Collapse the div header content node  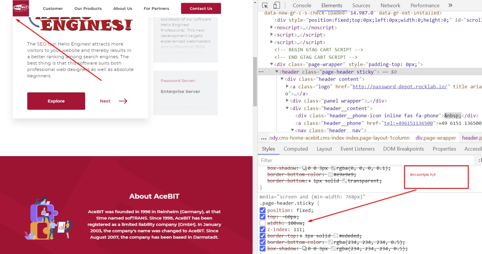coord(282,79)
